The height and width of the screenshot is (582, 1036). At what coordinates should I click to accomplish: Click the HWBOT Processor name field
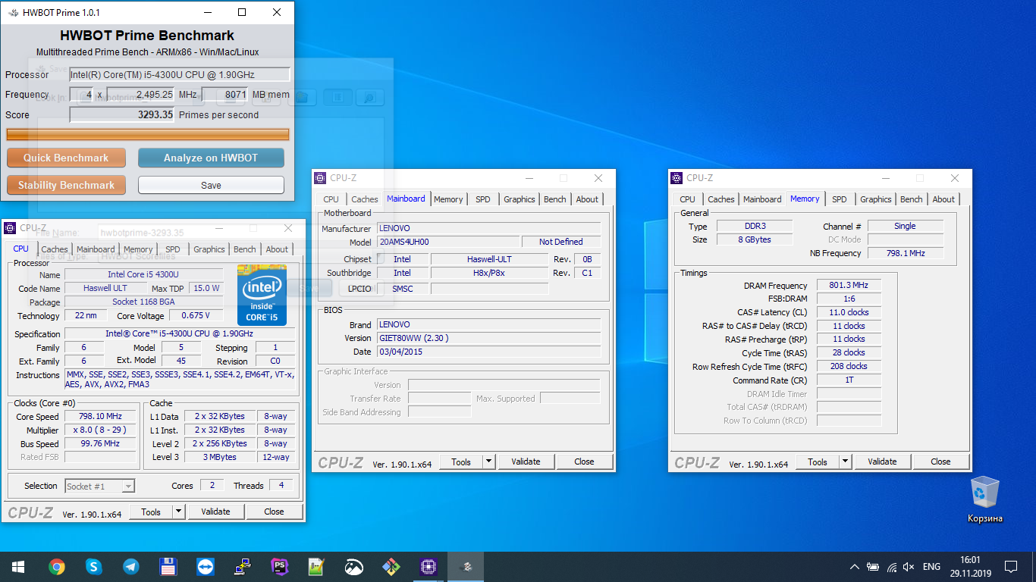click(x=180, y=74)
